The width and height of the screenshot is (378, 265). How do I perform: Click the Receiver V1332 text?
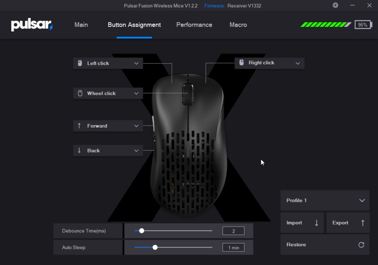(244, 6)
